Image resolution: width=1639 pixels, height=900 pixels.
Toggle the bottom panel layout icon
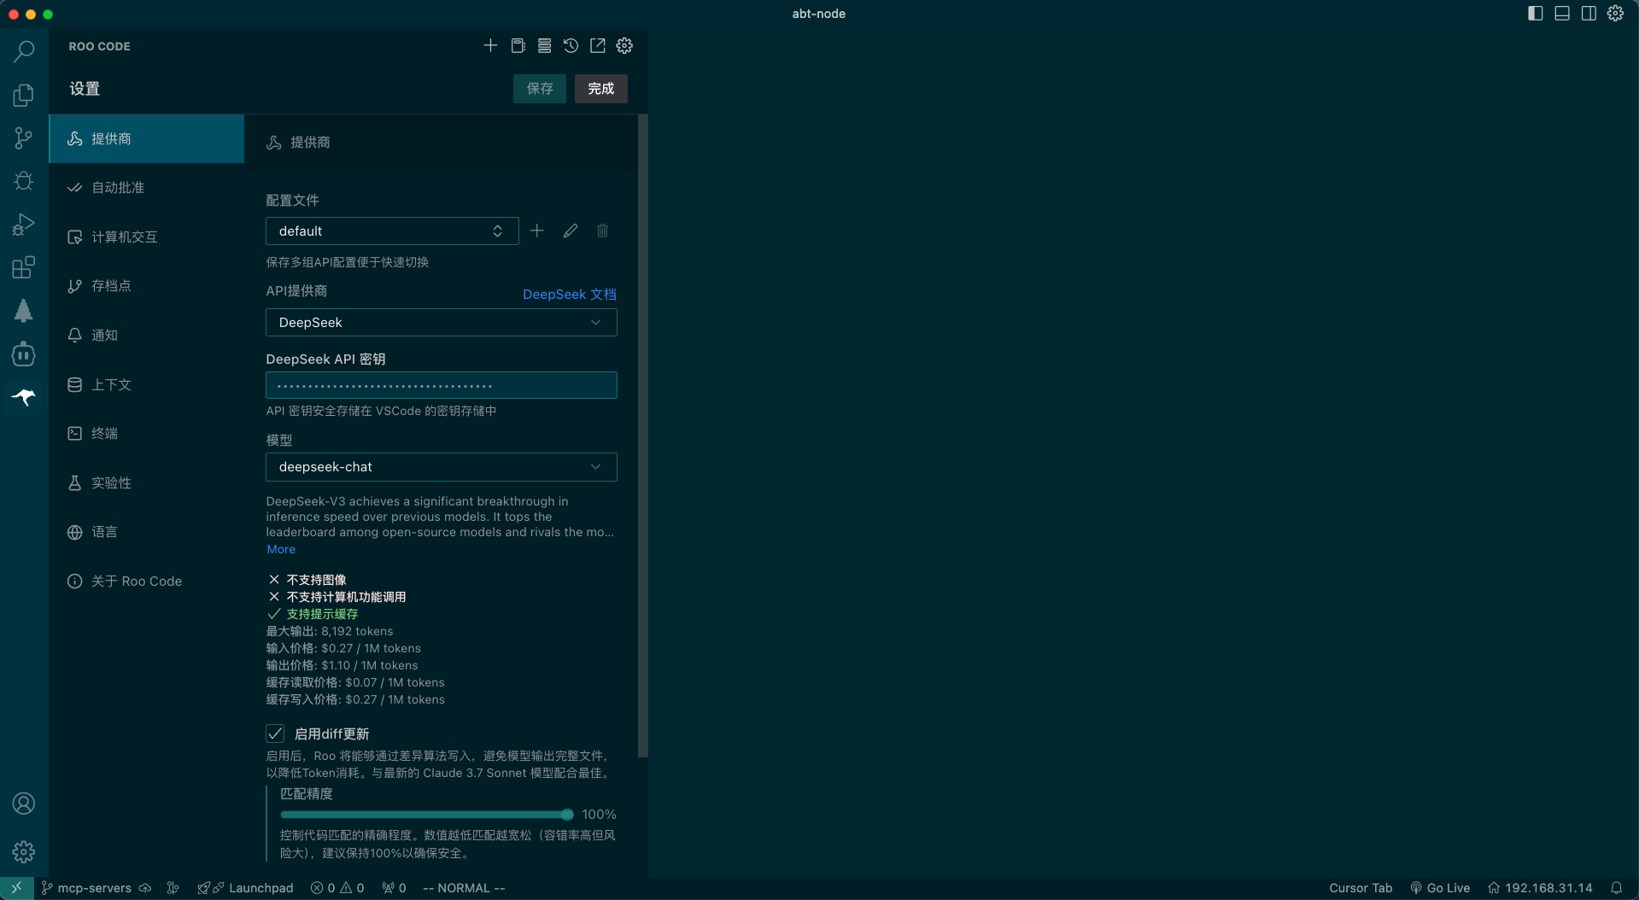tap(1561, 14)
